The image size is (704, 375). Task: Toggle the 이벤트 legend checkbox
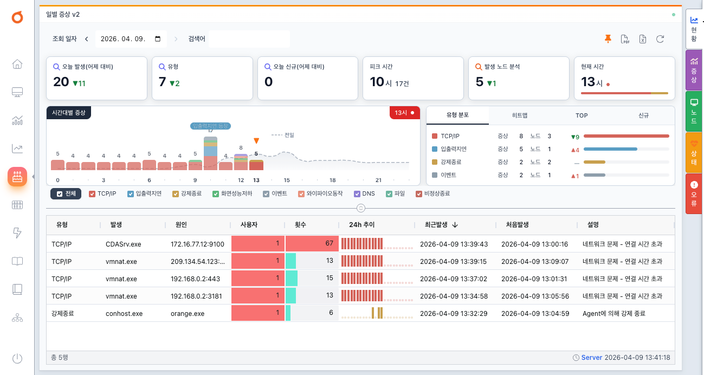(x=266, y=193)
